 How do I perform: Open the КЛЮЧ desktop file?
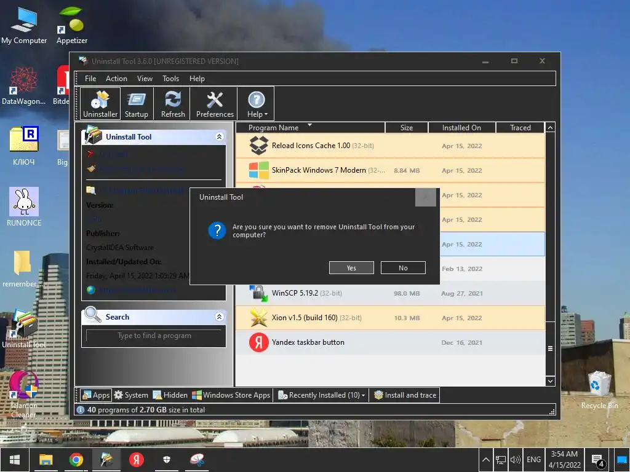pyautogui.click(x=24, y=146)
